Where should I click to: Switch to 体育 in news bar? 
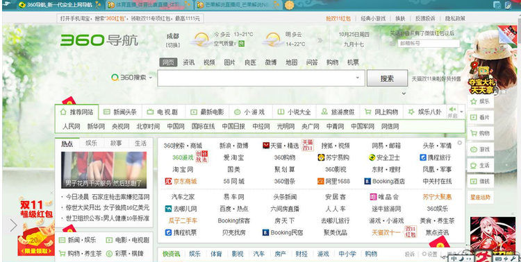tap(216, 254)
